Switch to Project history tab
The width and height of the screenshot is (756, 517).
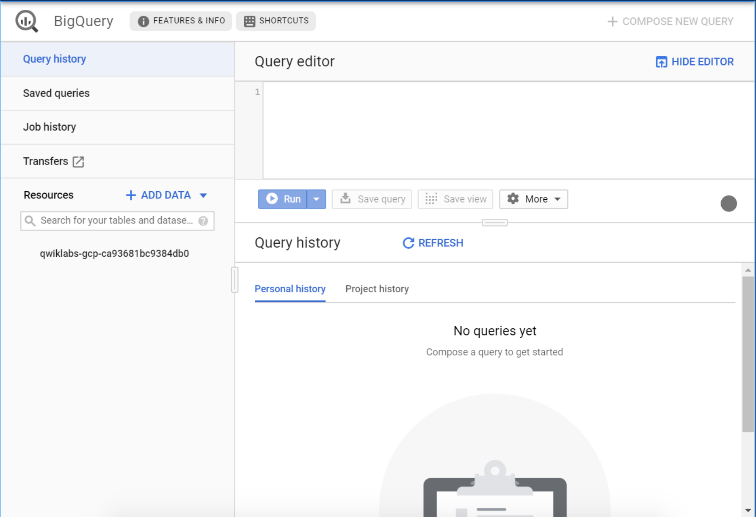click(x=377, y=289)
